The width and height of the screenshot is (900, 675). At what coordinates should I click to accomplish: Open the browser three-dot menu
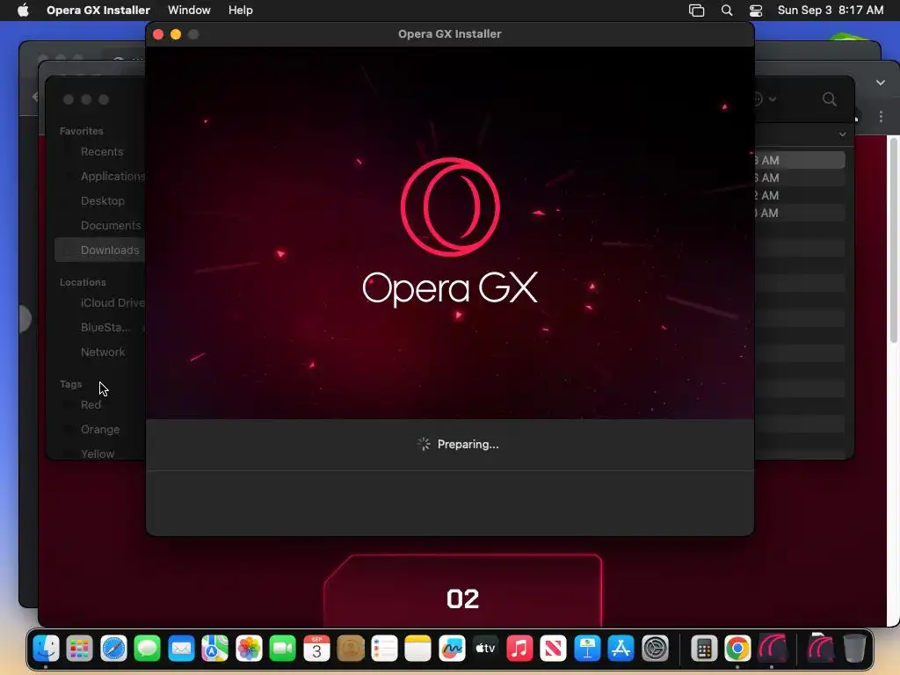point(881,117)
